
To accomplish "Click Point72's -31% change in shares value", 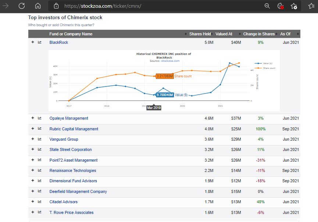I will [261, 160].
